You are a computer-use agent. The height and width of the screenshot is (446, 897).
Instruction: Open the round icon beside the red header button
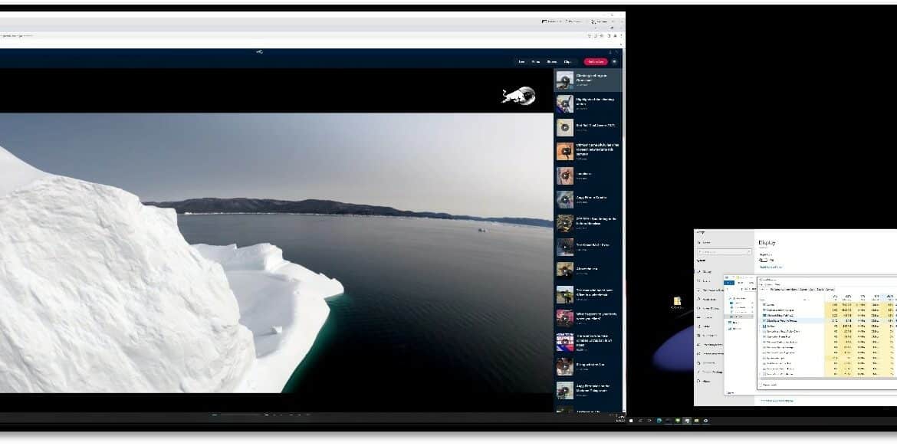pos(614,62)
